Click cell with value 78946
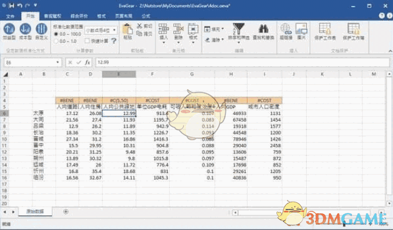 click(231, 139)
